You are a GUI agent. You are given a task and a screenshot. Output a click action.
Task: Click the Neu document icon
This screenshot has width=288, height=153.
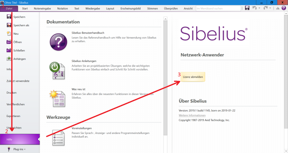[x=9, y=33]
